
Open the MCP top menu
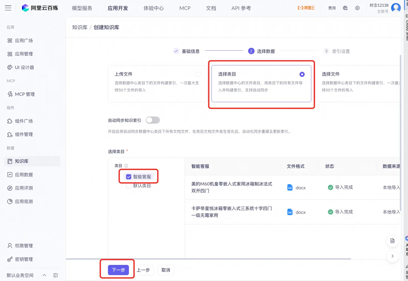185,8
